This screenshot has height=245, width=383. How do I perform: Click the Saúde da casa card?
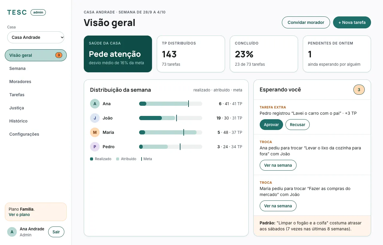118,54
